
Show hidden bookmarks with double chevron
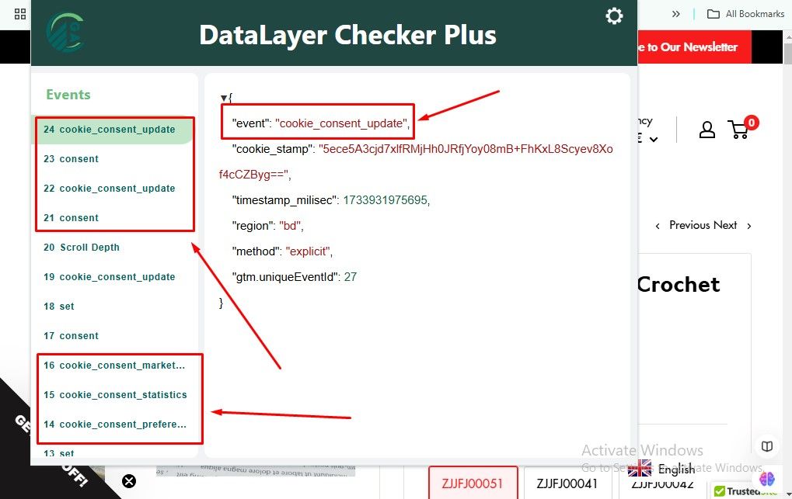(676, 14)
